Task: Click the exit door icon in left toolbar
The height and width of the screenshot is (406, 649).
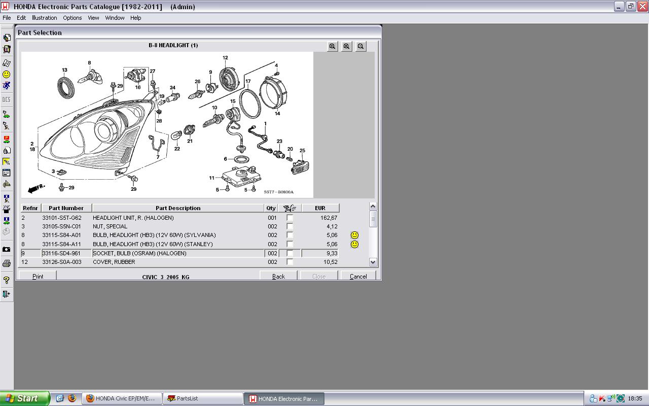Action: tap(7, 294)
